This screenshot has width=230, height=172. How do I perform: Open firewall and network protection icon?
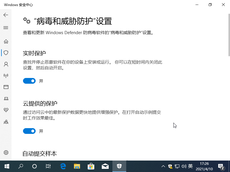click(6, 76)
